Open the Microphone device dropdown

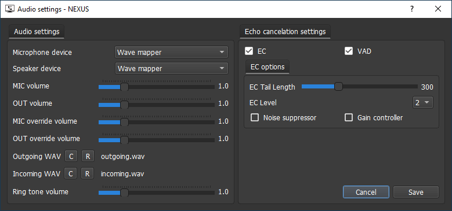pyautogui.click(x=171, y=52)
